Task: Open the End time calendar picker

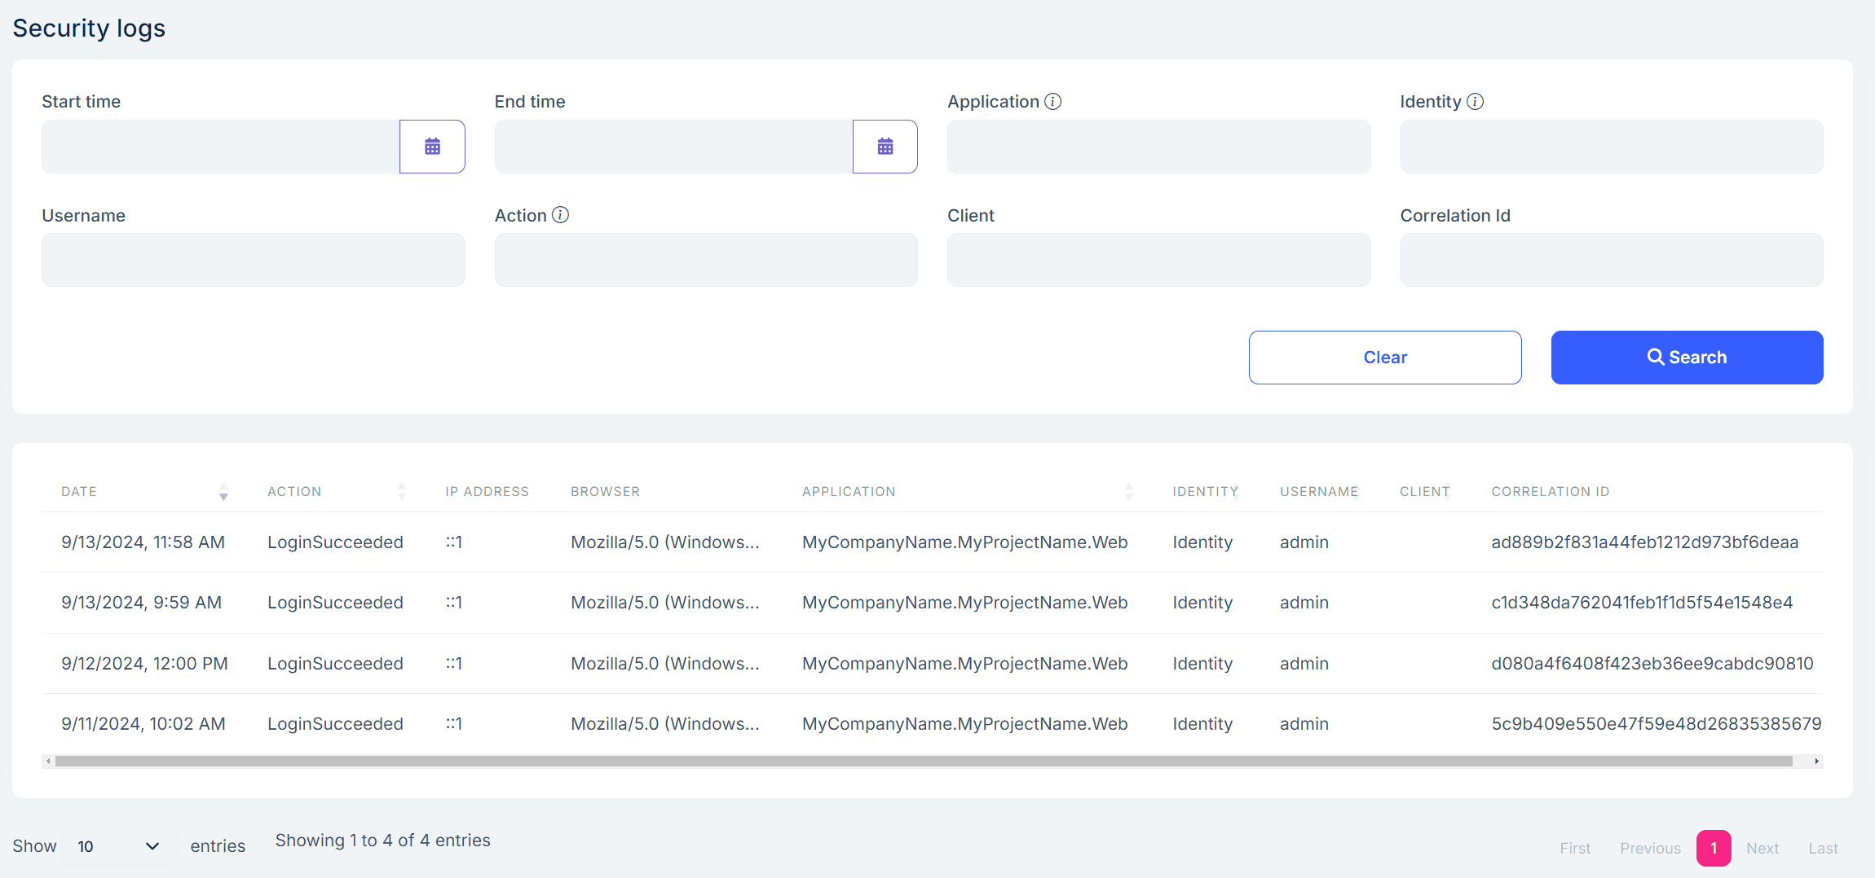Action: pyautogui.click(x=885, y=147)
